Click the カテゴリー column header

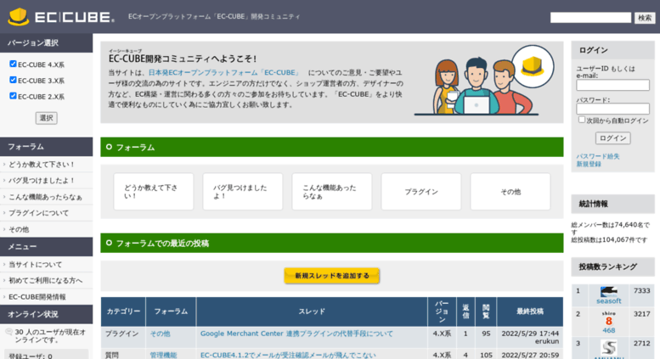pos(123,311)
